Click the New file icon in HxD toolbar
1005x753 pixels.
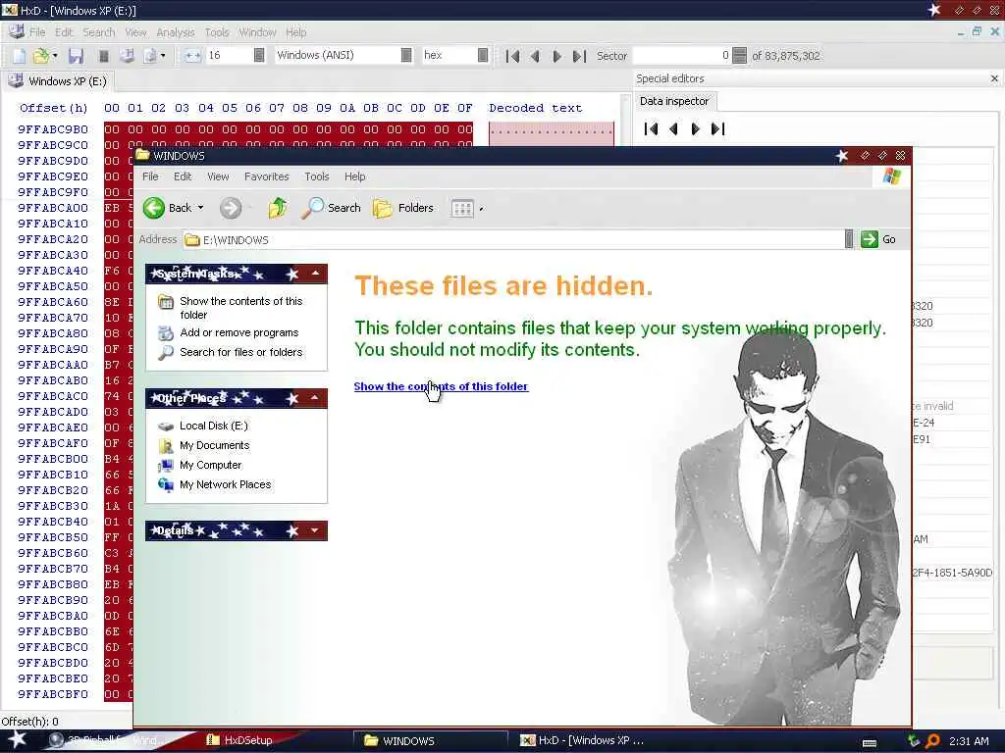(x=20, y=56)
